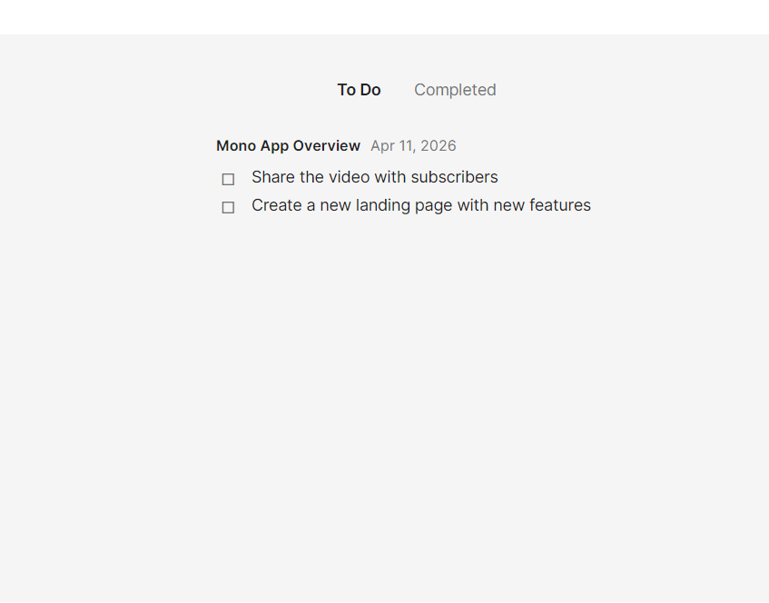Switch to the Completed tab
This screenshot has width=769, height=603.
tap(455, 89)
